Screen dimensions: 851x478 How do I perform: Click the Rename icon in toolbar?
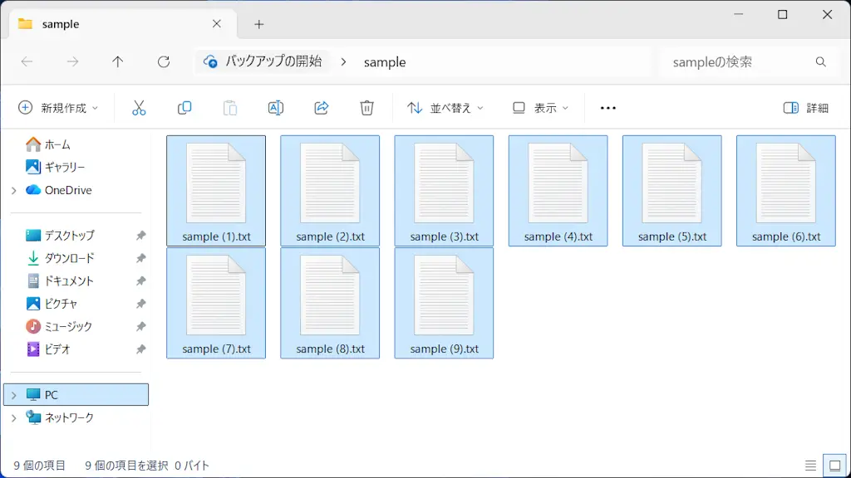(x=276, y=108)
